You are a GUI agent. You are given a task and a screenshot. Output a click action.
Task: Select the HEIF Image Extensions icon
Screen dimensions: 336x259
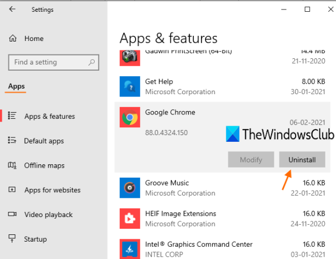tap(130, 219)
